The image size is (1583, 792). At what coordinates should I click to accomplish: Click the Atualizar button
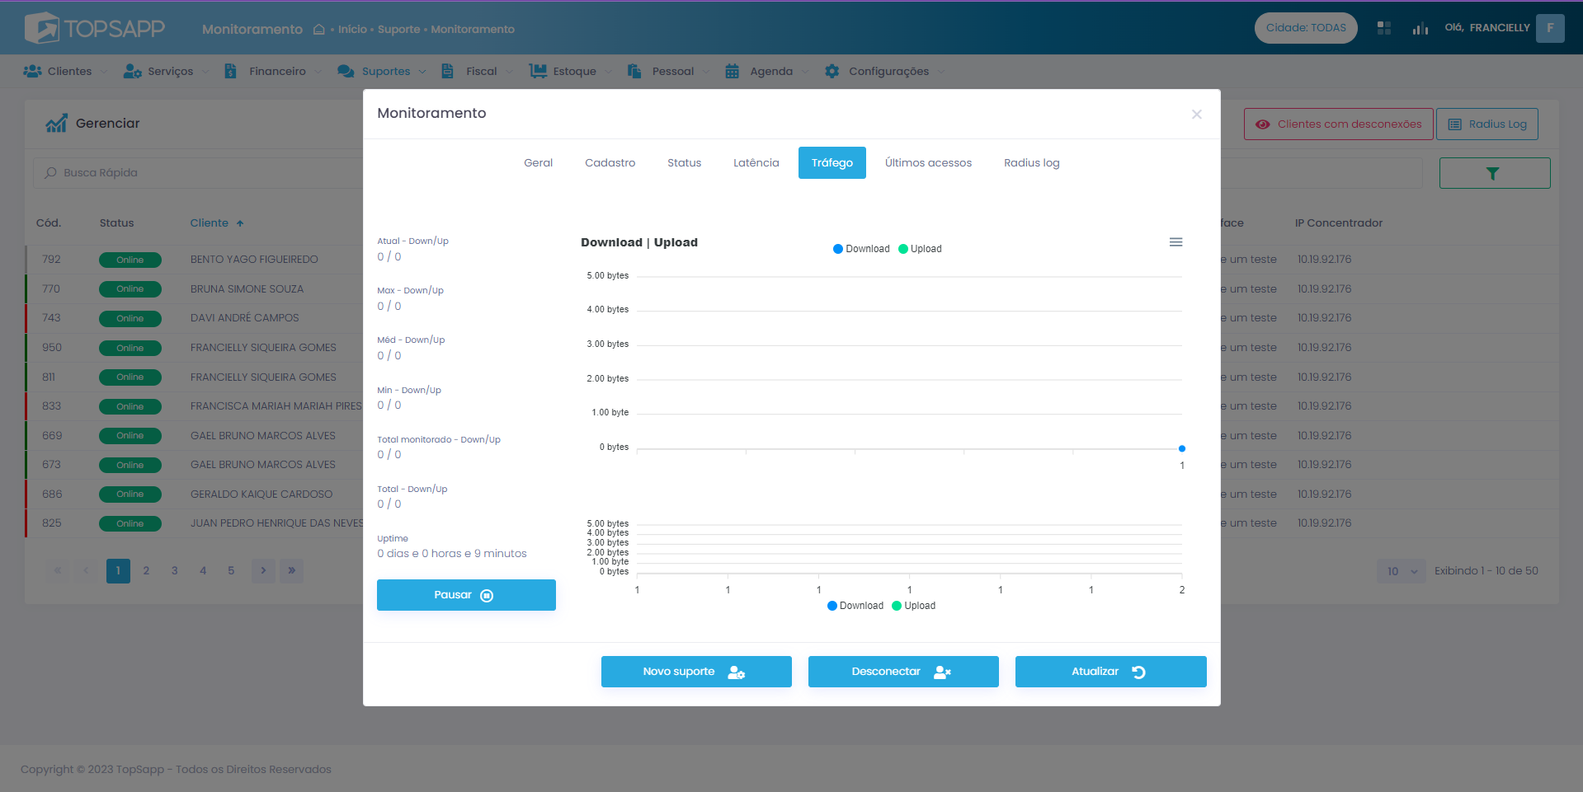1110,672
